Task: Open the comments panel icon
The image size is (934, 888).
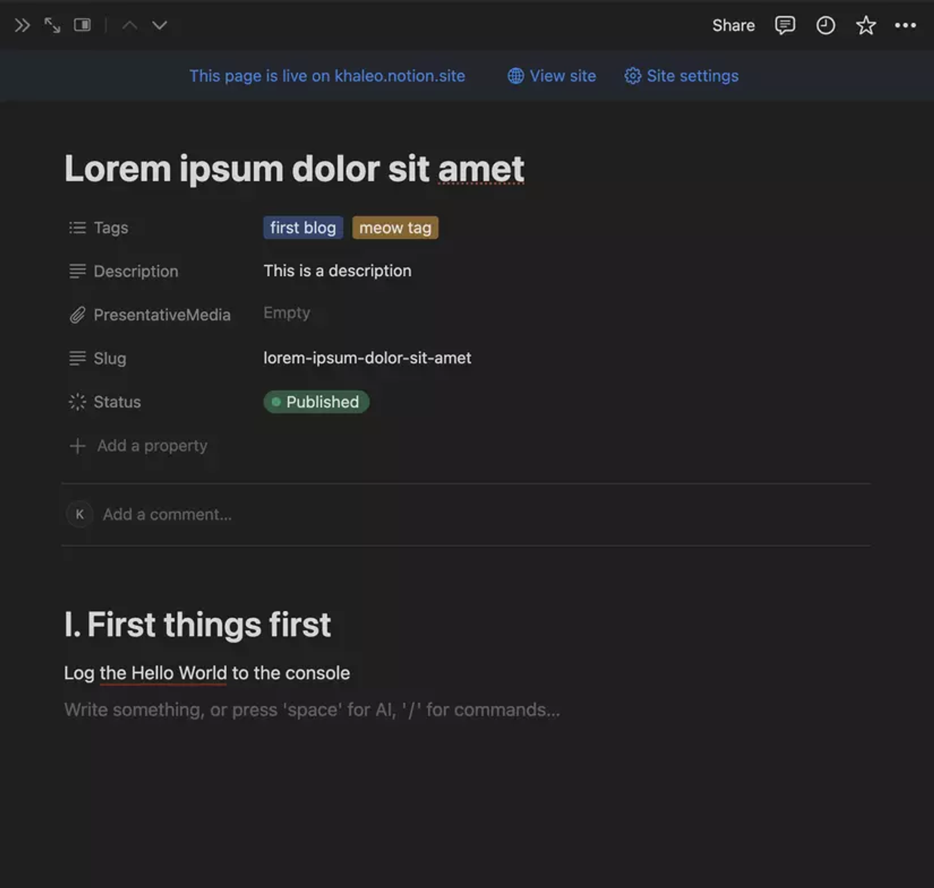Action: pyautogui.click(x=785, y=25)
